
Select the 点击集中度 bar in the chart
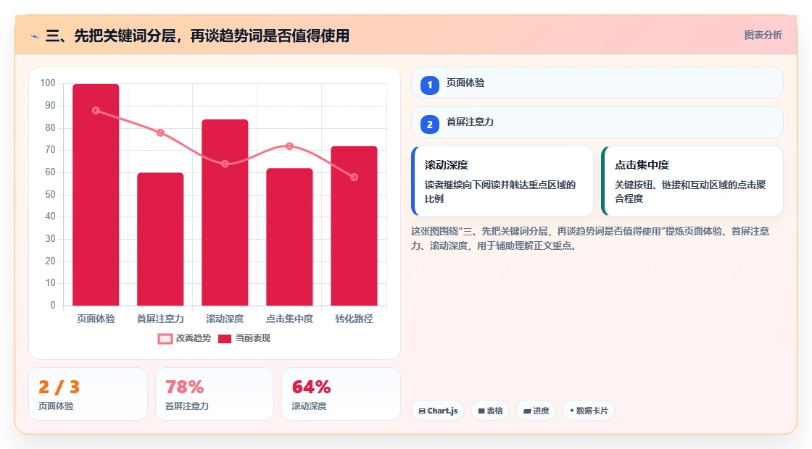click(x=289, y=237)
